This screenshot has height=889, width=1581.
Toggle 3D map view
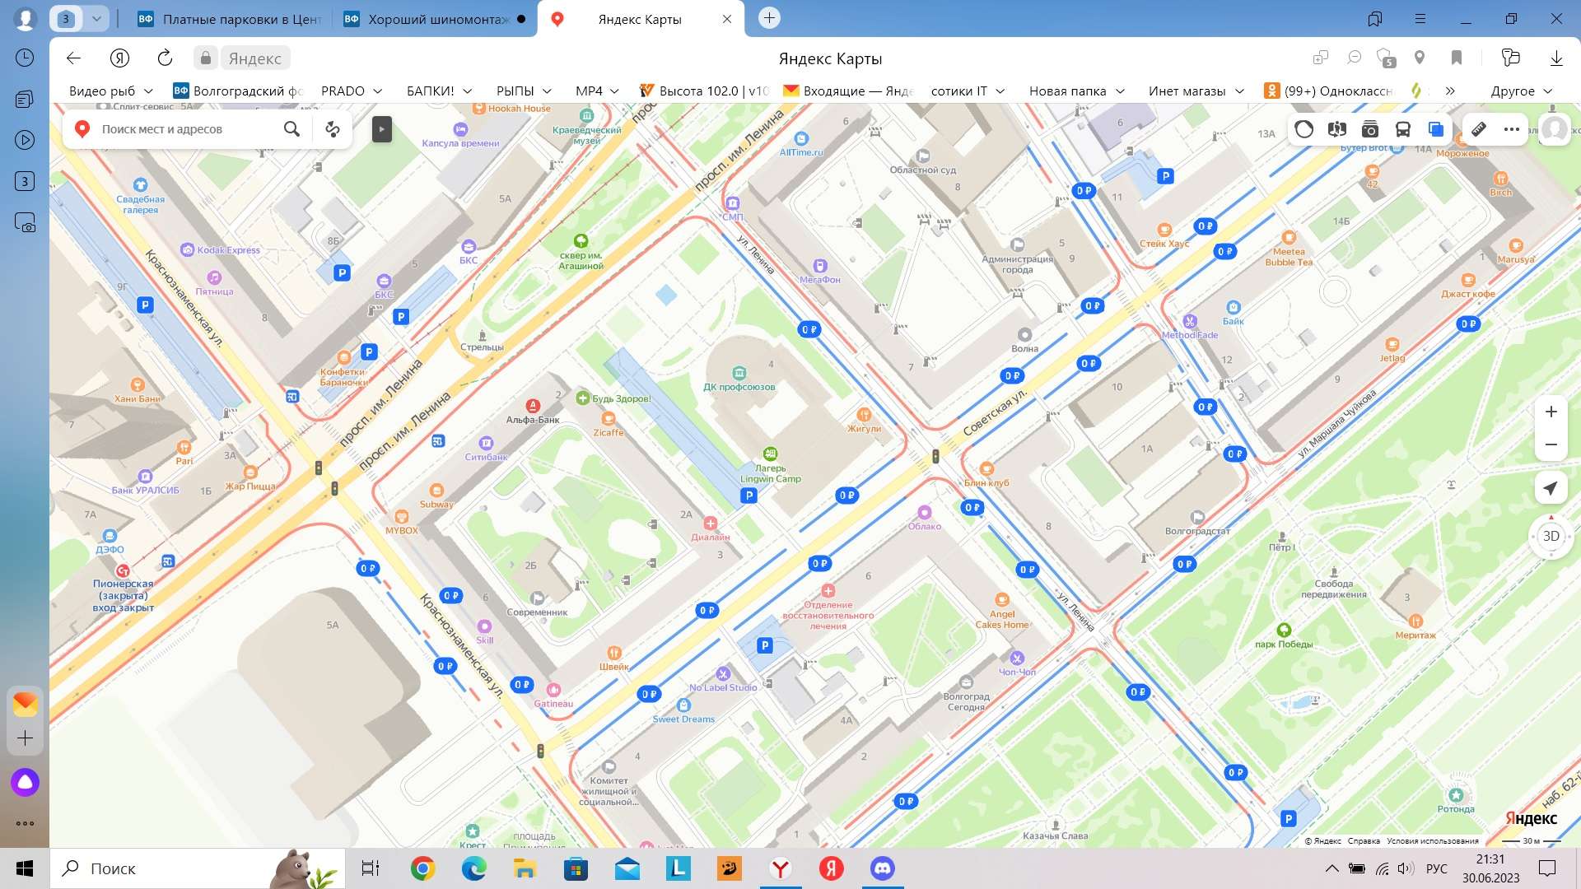point(1551,536)
